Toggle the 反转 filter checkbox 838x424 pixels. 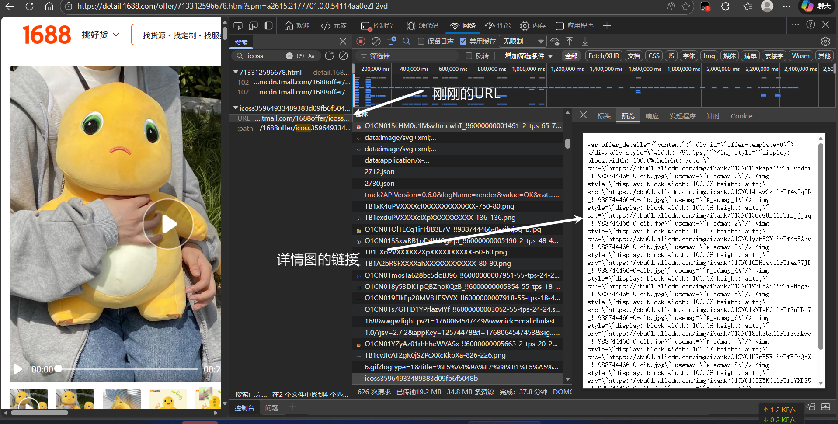click(x=469, y=56)
